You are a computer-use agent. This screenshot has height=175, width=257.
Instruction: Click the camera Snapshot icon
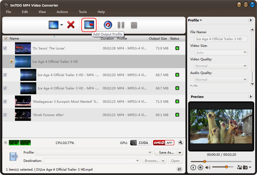tap(245, 167)
